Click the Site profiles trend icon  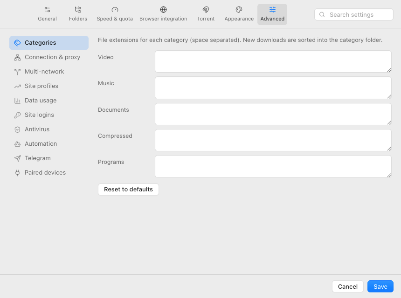17,86
